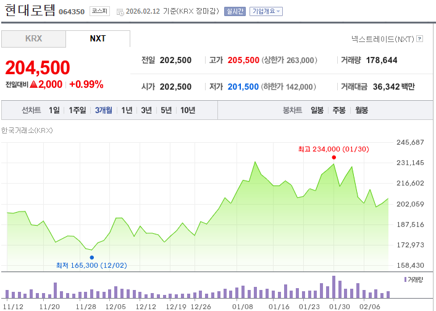Click the 고가 value 205,500
This screenshot has height=311, width=436.
click(243, 60)
